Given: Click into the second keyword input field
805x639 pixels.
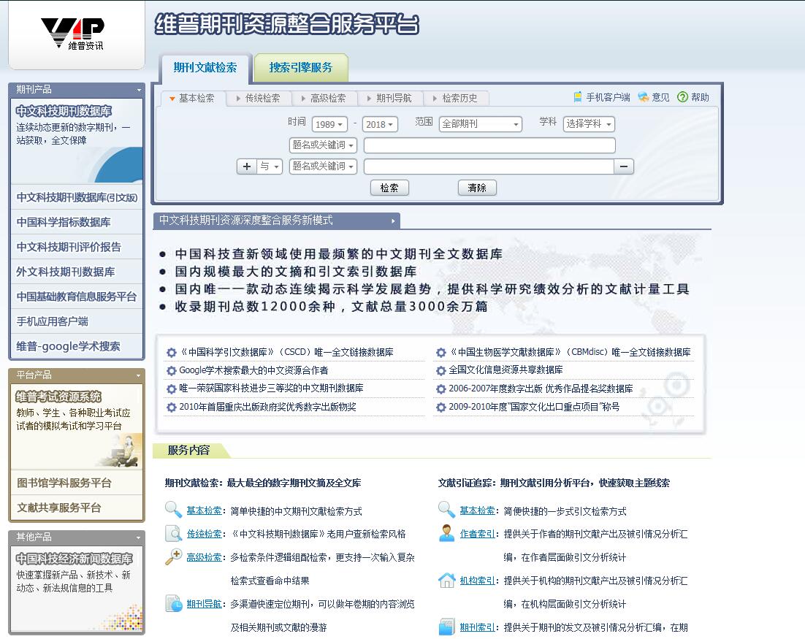Looking at the screenshot, I should tap(489, 167).
